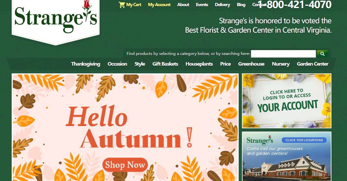
Task: Click inside the product search field
Action: click(283, 54)
